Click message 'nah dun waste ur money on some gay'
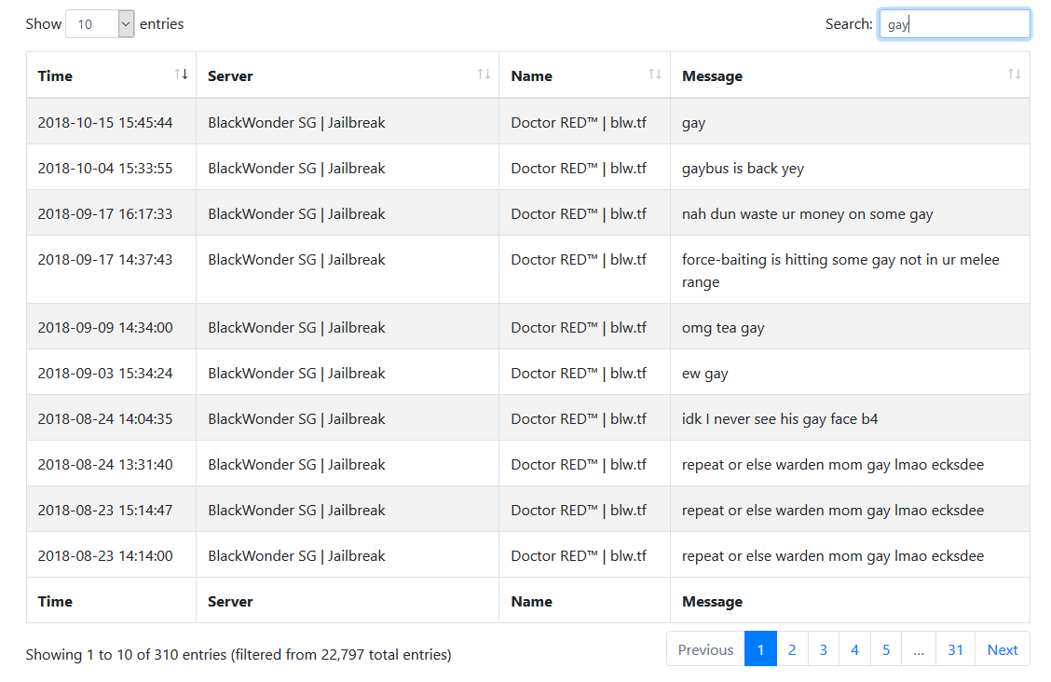The width and height of the screenshot is (1051, 682). pos(807,214)
